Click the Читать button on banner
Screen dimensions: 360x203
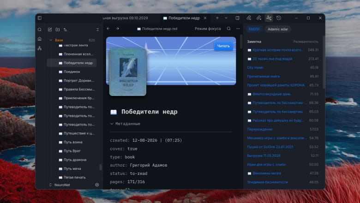[x=223, y=46]
